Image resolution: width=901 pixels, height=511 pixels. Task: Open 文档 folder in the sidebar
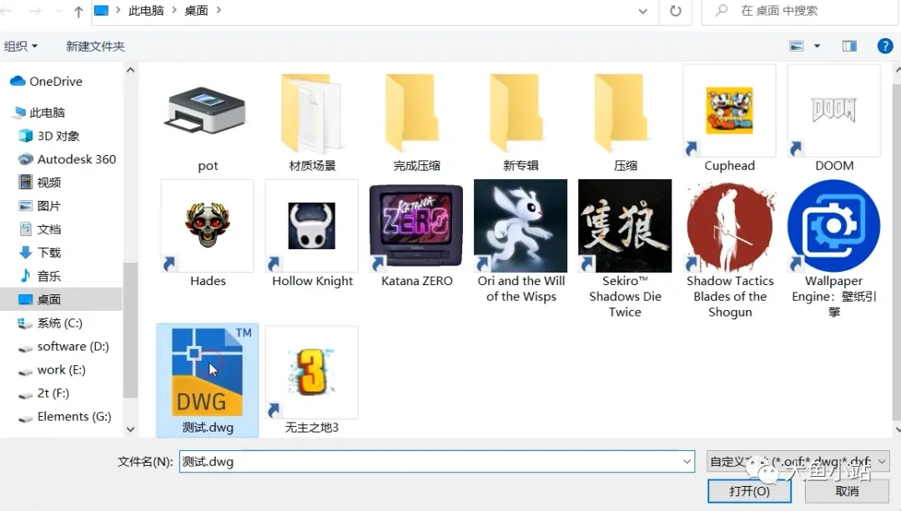49,230
